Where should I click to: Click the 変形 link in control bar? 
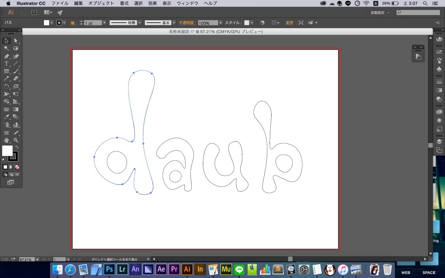[x=289, y=23]
